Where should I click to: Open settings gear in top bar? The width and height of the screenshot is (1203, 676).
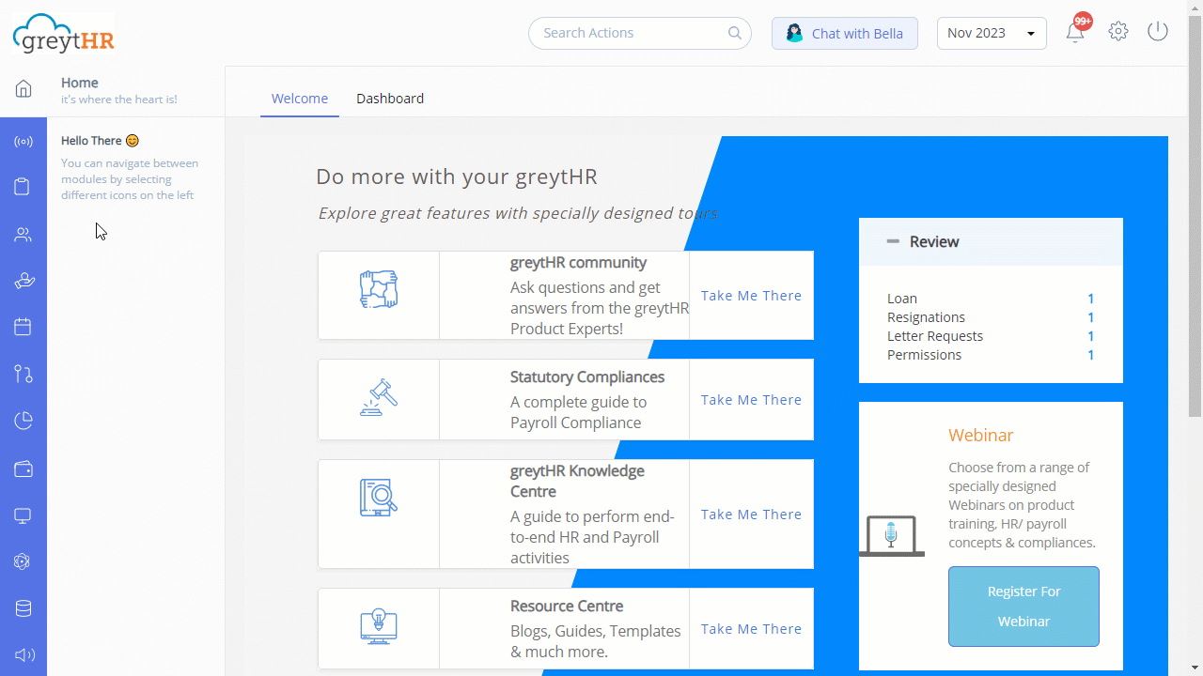coord(1117,32)
